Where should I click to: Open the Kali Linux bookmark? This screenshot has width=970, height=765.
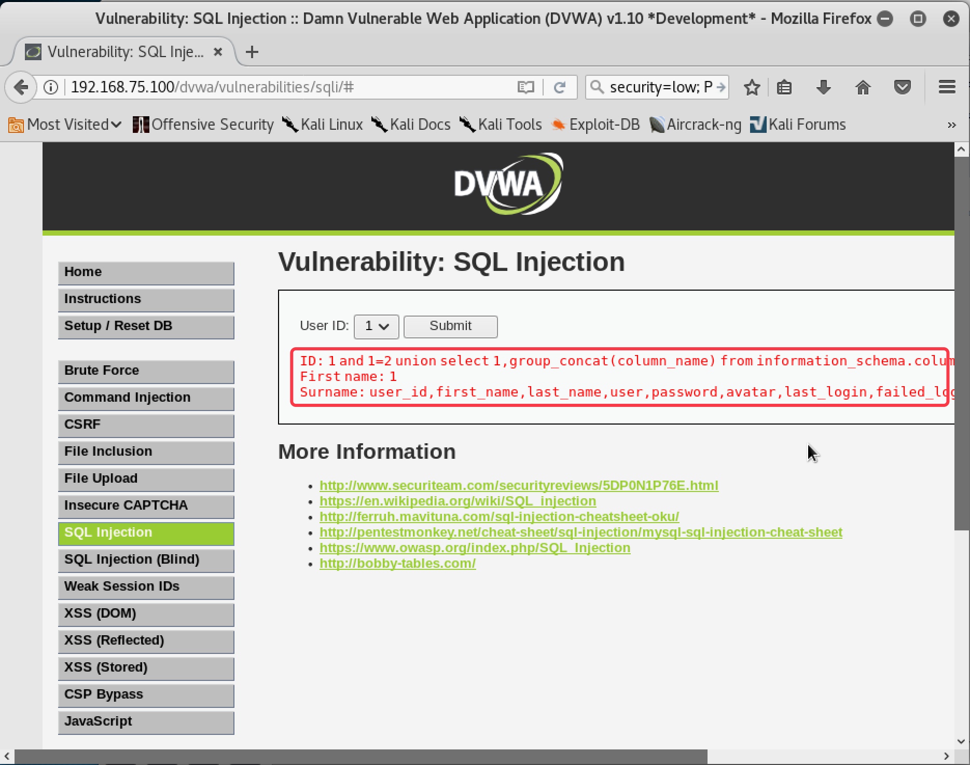point(322,125)
